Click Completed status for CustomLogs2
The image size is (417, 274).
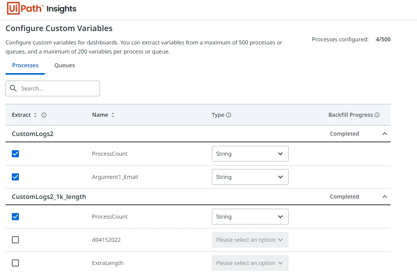[345, 134]
